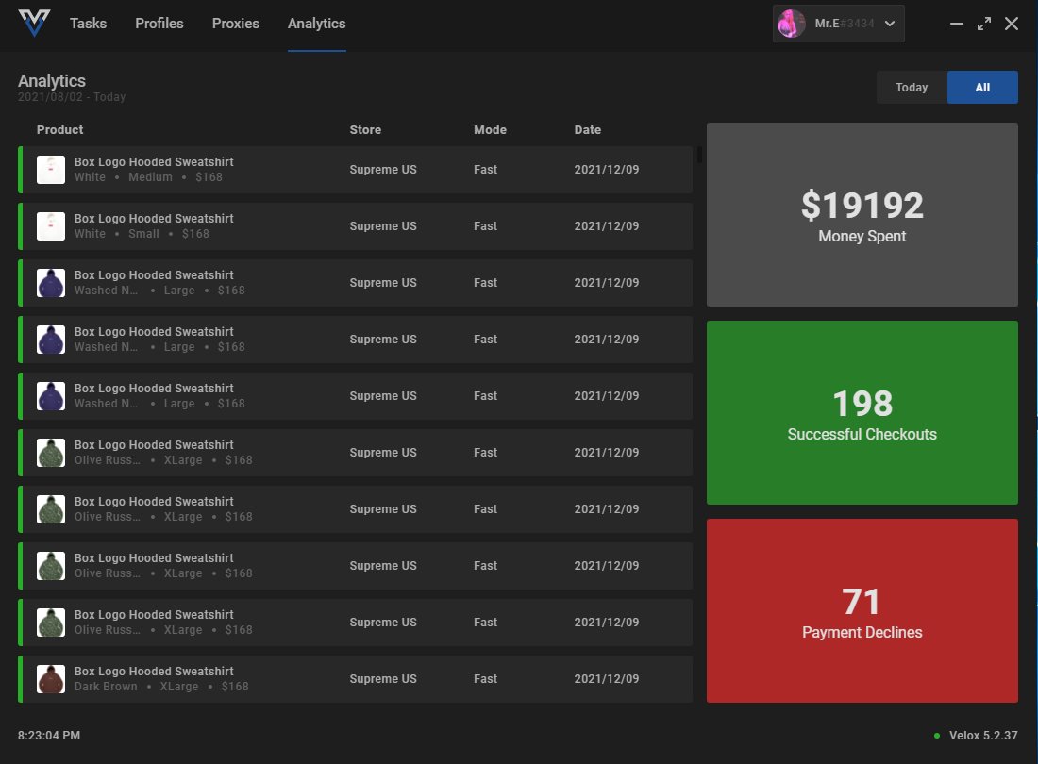The width and height of the screenshot is (1038, 764).
Task: Click the 71 Payment Declines card
Action: [x=862, y=610]
